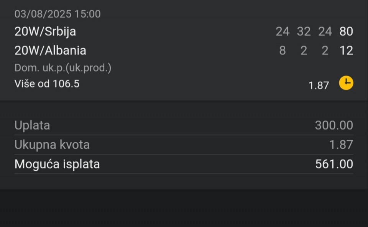Select the Više od 106.5 pick
368x227 pixels.
point(47,84)
